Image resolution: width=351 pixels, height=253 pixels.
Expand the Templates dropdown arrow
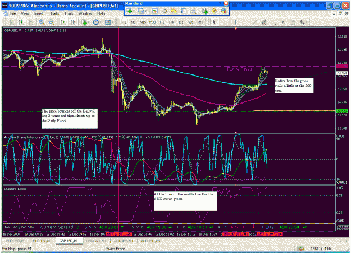pos(112,22)
